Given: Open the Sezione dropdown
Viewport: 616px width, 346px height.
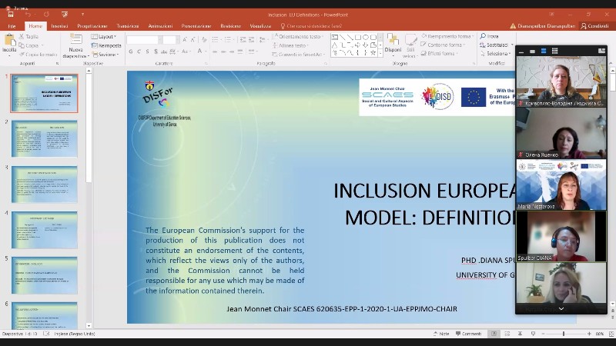Looking at the screenshot, I should coord(105,55).
